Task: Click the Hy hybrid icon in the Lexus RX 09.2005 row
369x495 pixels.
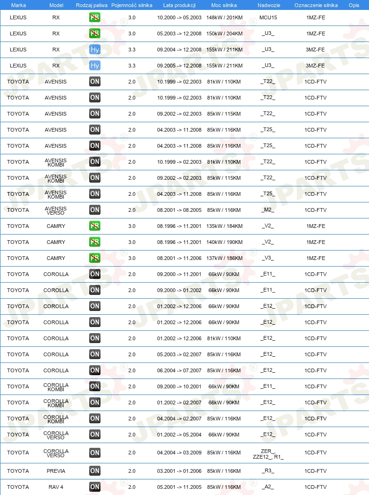Action: pos(95,66)
